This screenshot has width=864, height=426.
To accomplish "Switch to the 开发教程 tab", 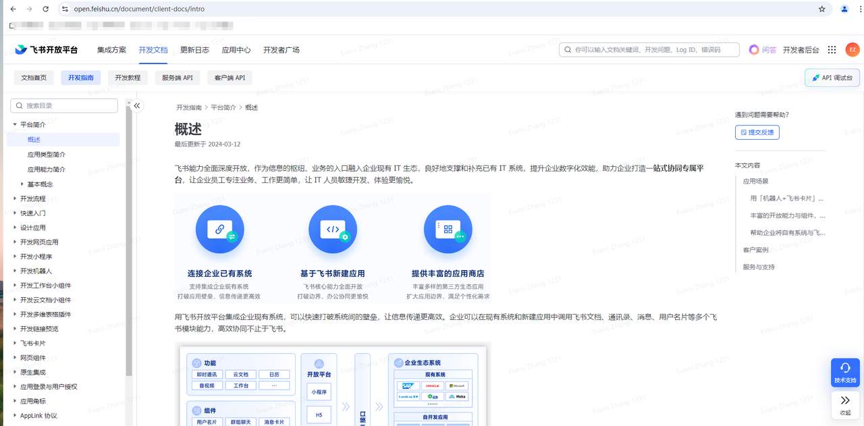I will pos(128,78).
